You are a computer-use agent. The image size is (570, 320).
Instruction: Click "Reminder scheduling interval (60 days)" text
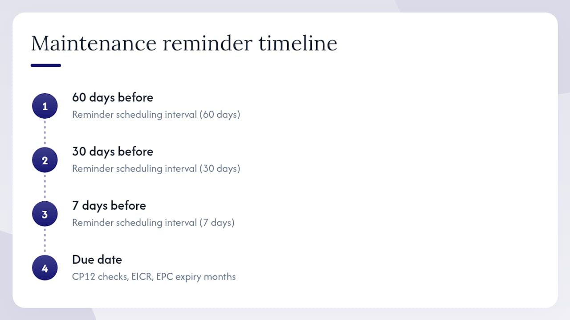[x=156, y=115]
